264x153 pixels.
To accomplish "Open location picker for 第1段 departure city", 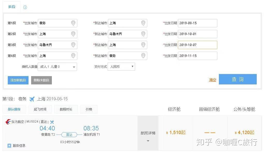I will pyautogui.click(x=73, y=23).
